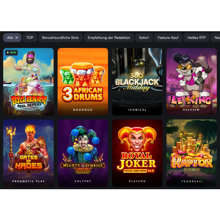Select the Heißes RTP filter
This screenshot has width=220, height=220.
coord(196,38)
